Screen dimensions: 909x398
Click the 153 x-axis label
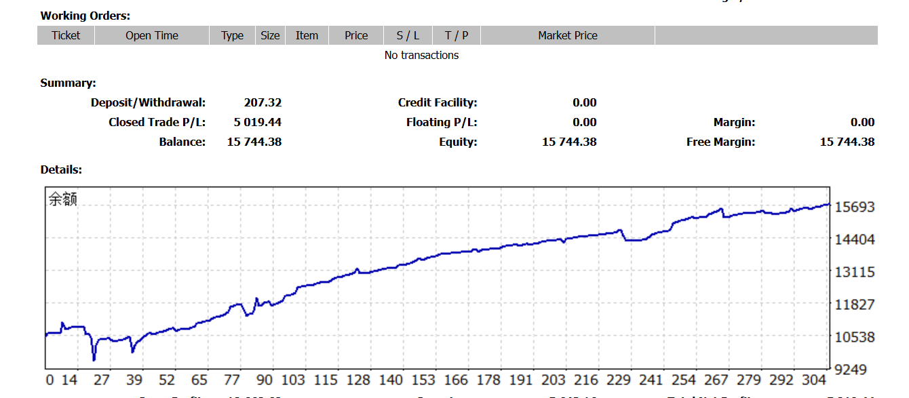[423, 380]
